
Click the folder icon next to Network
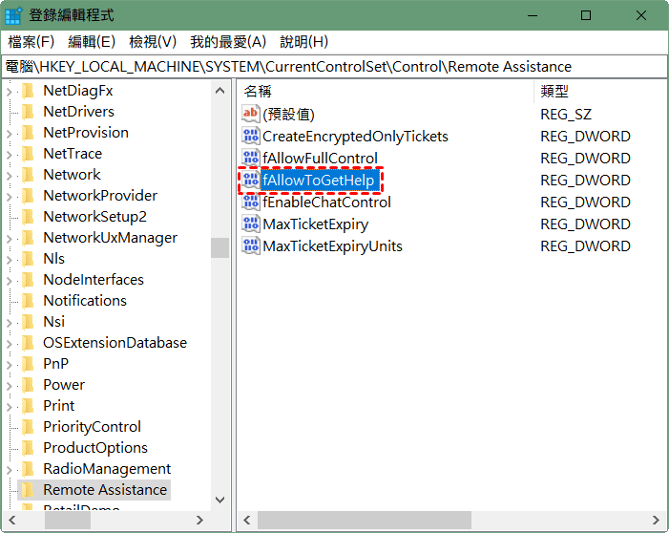click(29, 175)
